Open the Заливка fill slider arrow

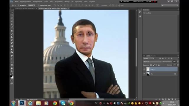pos(178,65)
